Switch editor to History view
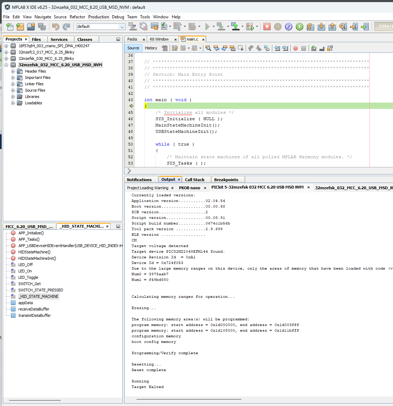 click(x=151, y=48)
